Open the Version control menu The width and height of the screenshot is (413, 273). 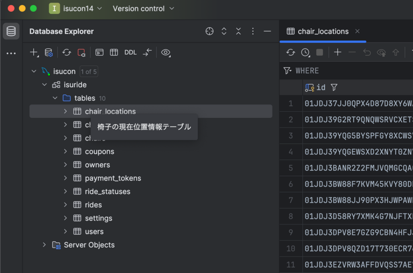[x=143, y=9]
